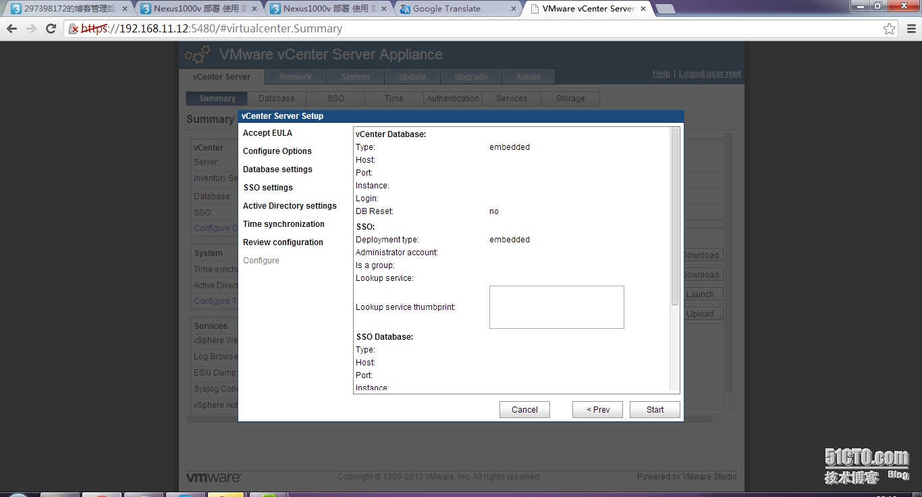922x497 pixels.
Task: Click the Start button
Action: tap(655, 410)
